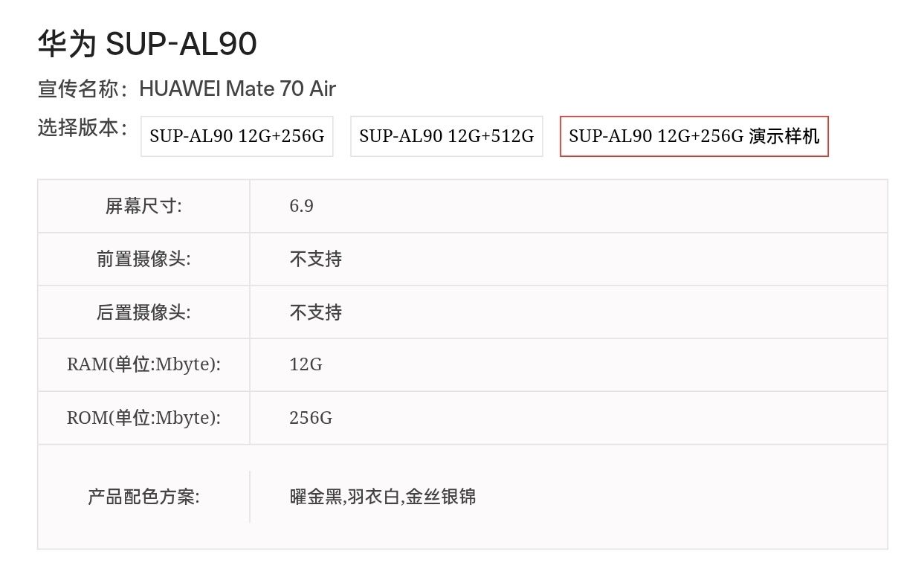Choose the SUP-AL90 12G+512G version

(446, 136)
